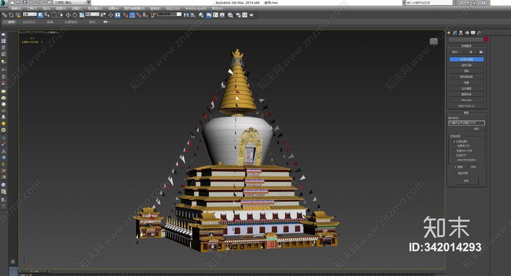This screenshot has height=276, width=511.
Task: Toggle the Angle Snap button
Action: point(132,15)
